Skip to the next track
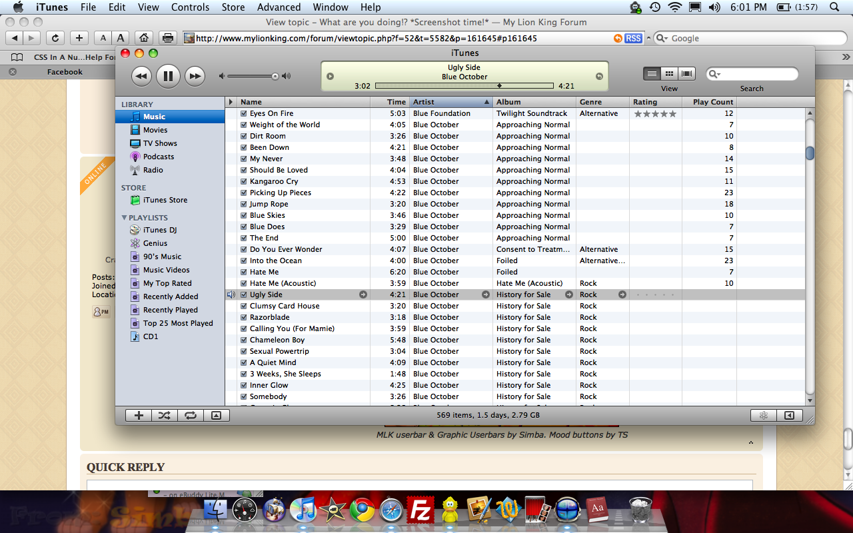Screen dimensions: 853x533 click(194, 76)
